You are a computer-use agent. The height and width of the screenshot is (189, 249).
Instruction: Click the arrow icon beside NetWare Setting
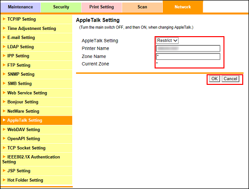(4, 111)
